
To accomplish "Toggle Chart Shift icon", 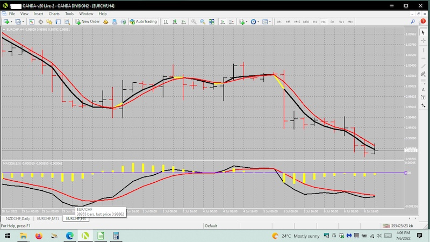I will click(232, 22).
